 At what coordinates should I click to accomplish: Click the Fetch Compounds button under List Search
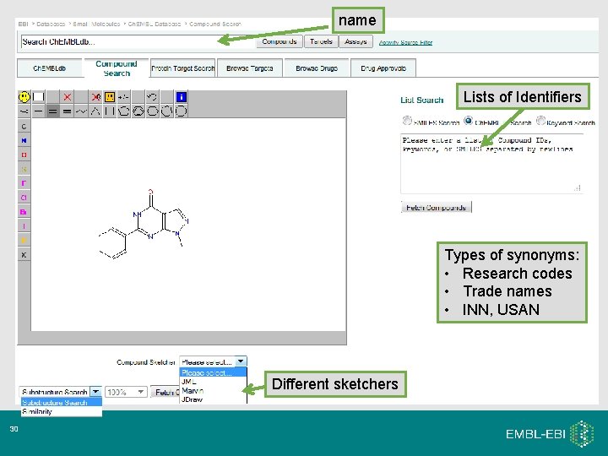click(x=437, y=208)
